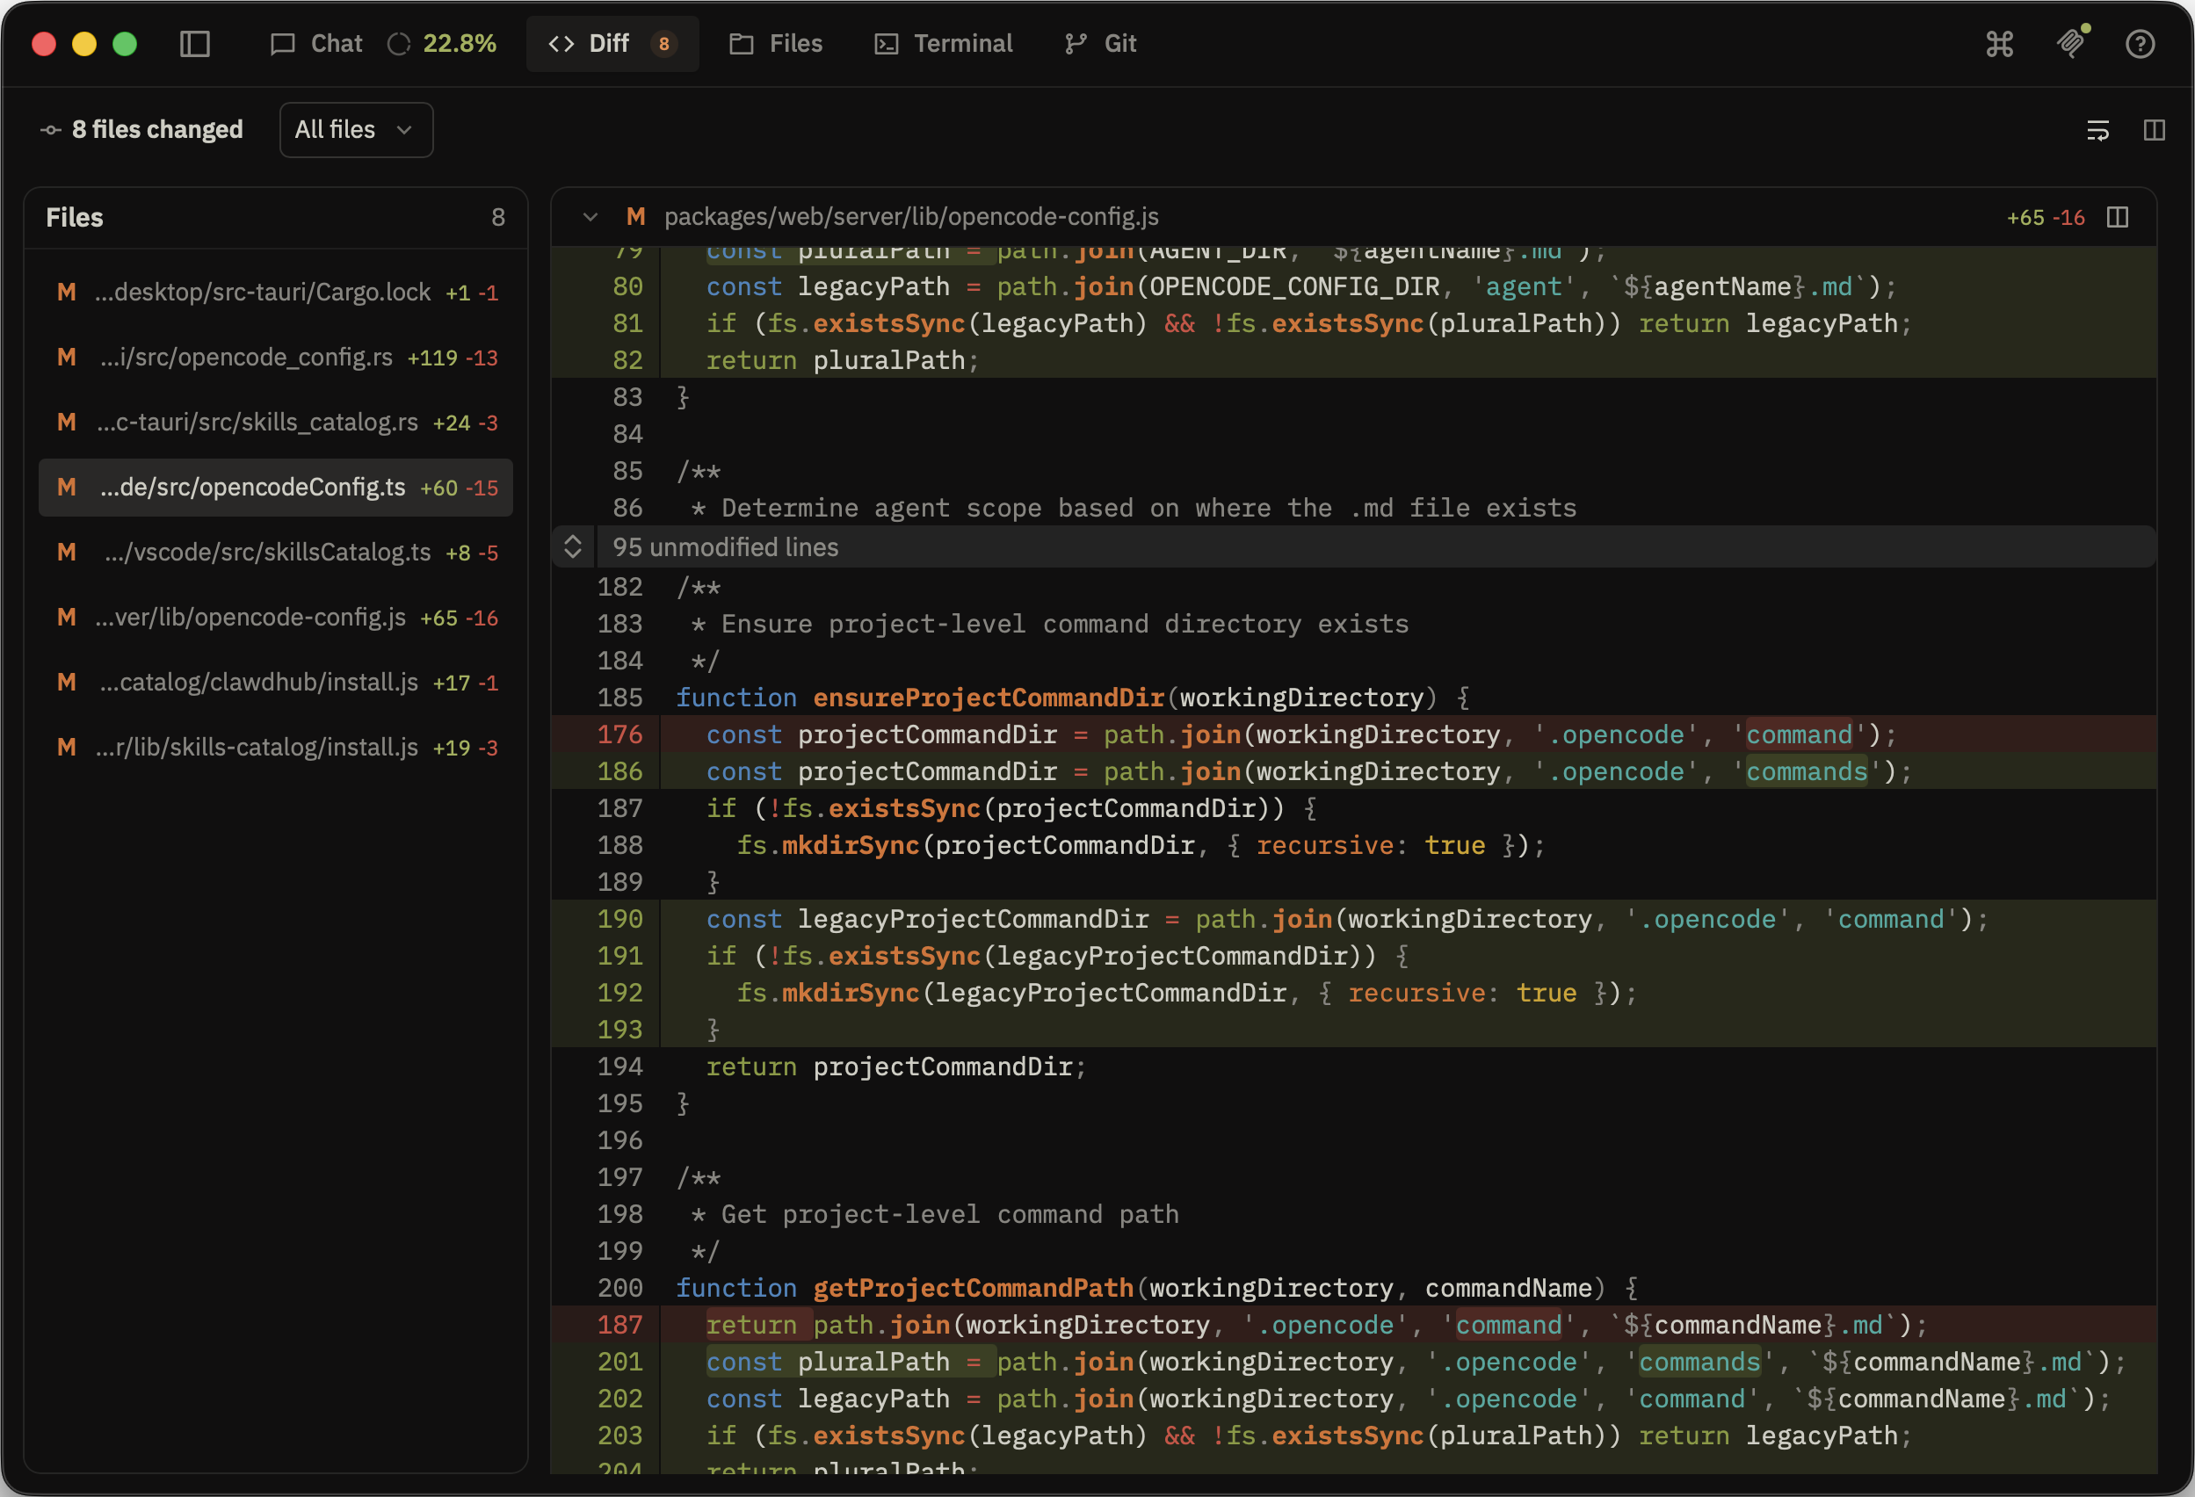Select clawdhub/install.js in the file list
The width and height of the screenshot is (2195, 1497).
coord(276,682)
